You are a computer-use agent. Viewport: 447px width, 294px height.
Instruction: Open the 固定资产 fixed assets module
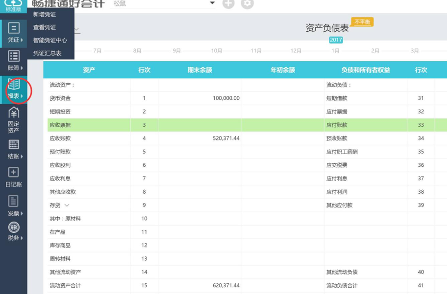point(13,120)
